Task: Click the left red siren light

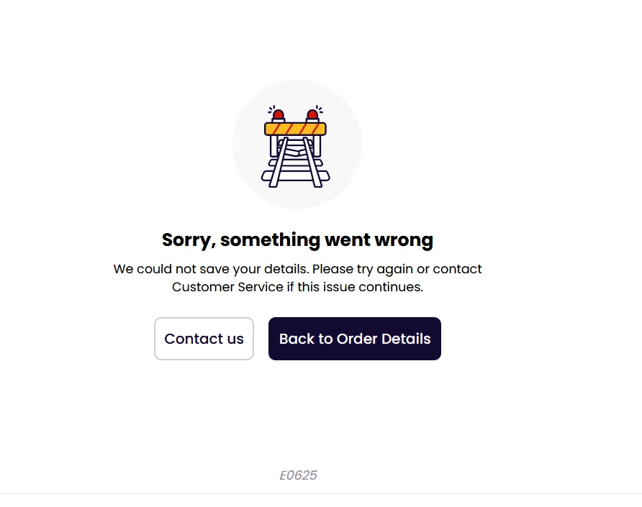Action: click(279, 114)
